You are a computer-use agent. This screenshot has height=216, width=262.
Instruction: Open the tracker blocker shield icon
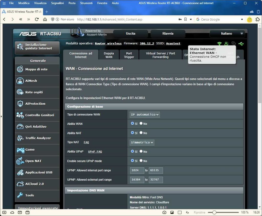53,19
